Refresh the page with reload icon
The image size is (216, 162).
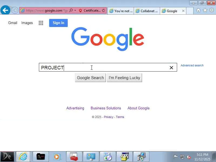[104, 10]
